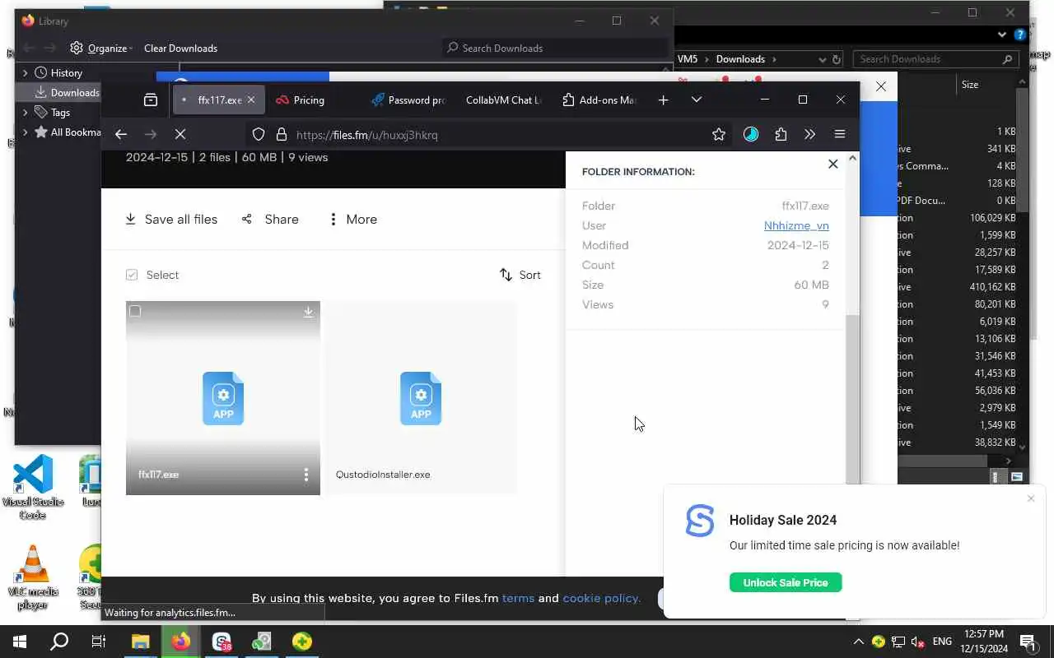Click Unlock Sale Price button
The image size is (1054, 658).
point(786,582)
